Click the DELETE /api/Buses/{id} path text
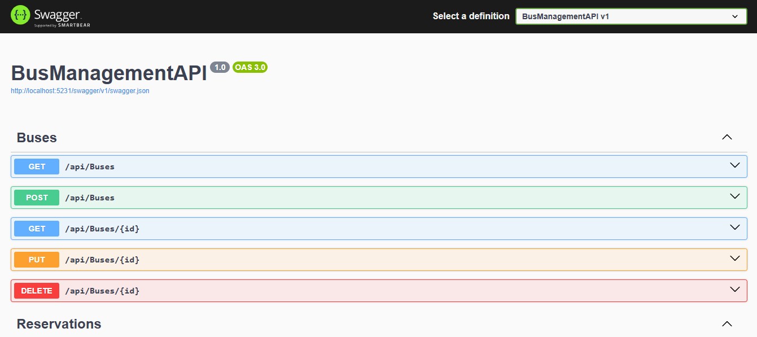The height and width of the screenshot is (337, 757). (x=102, y=291)
